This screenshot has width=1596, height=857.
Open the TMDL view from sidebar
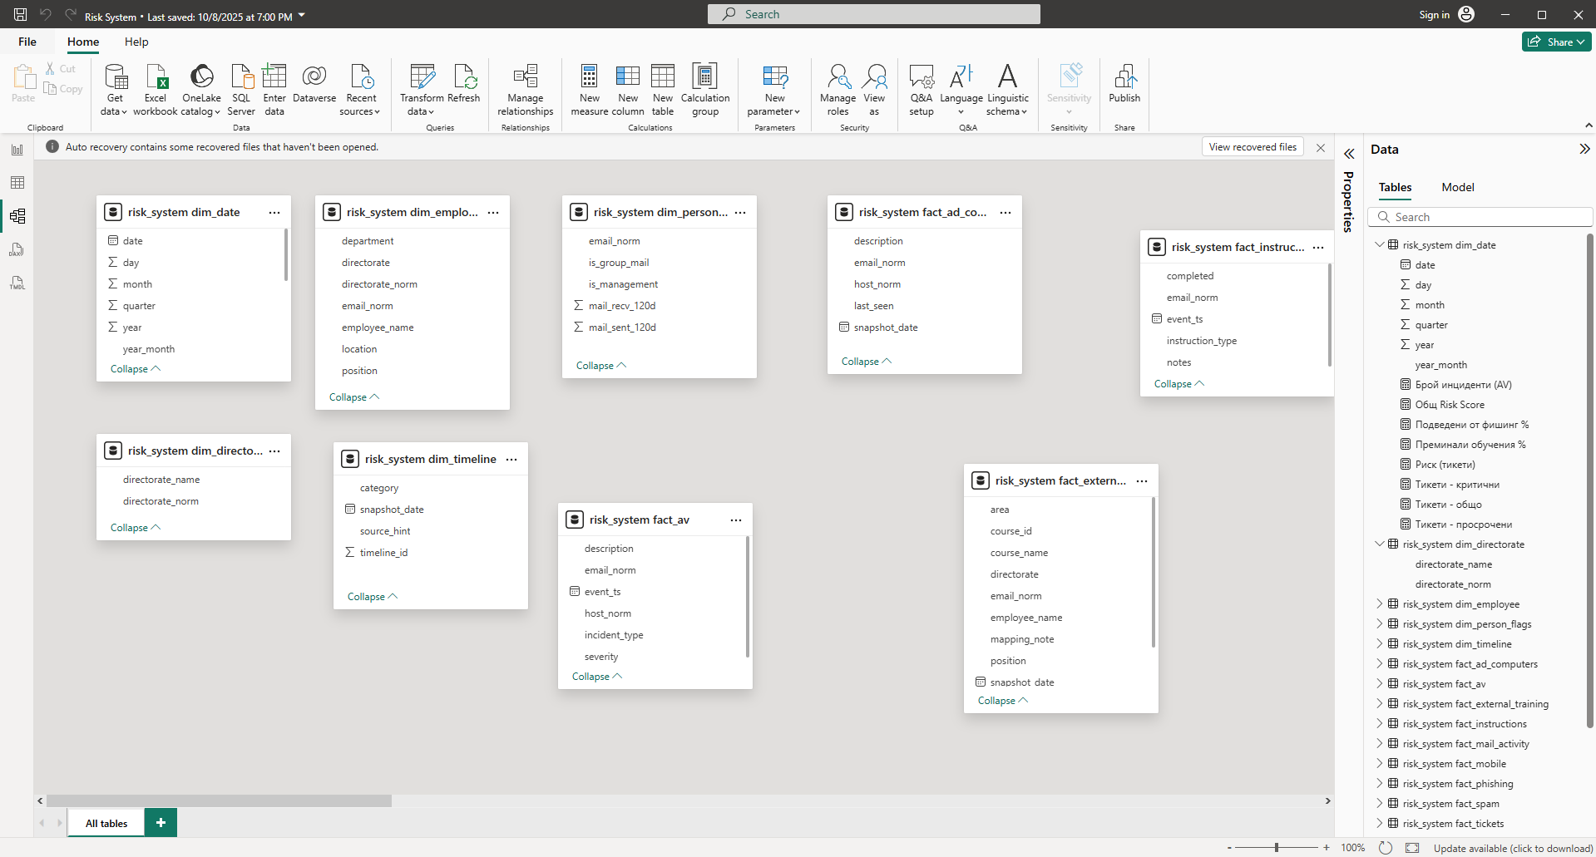17,283
